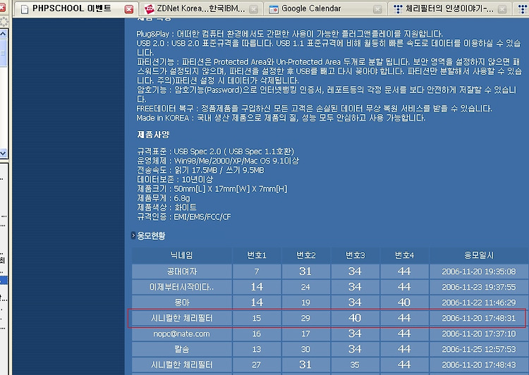The width and height of the screenshot is (529, 375).
Task: Click the date 2006-11-20 17:48:31
Action: click(x=479, y=318)
